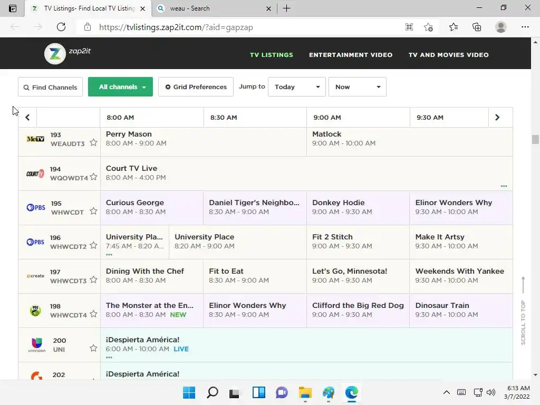Expand Court TV Live more options dots
Viewport: 540px width, 405px height.
(504, 186)
